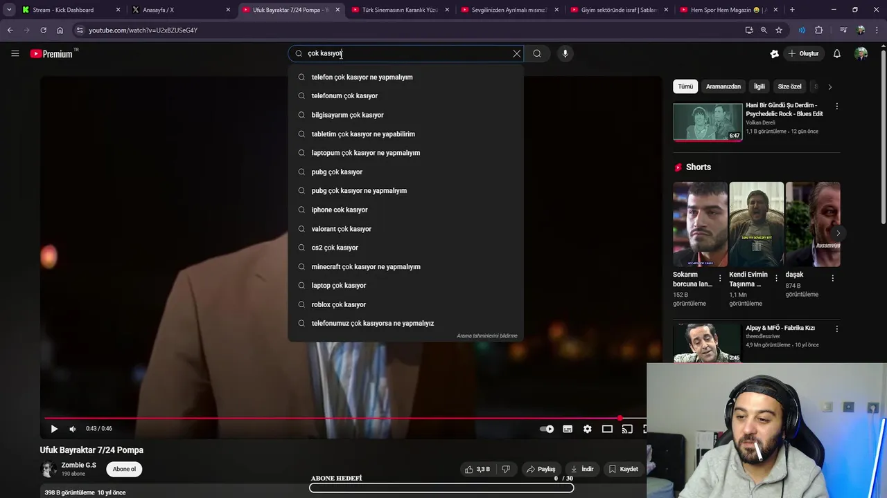The image size is (887, 498).
Task: Open options for 'Sokarım borcuna' short
Action: tap(720, 278)
